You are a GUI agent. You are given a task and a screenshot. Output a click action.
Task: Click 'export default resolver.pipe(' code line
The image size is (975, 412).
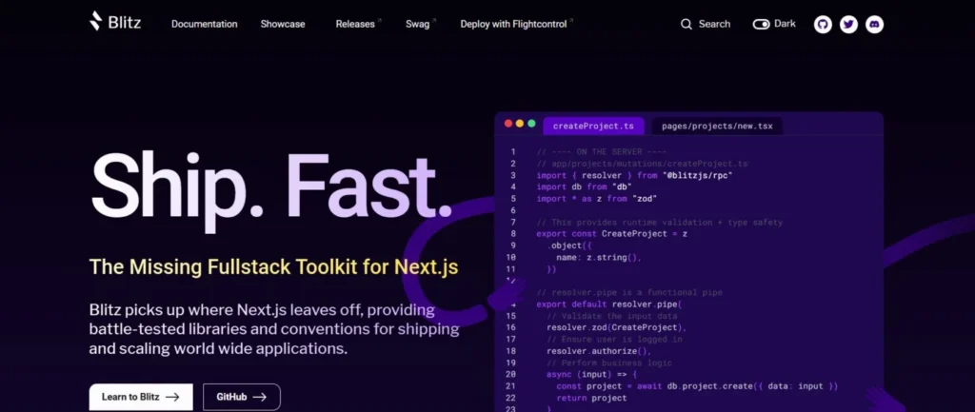coord(608,304)
